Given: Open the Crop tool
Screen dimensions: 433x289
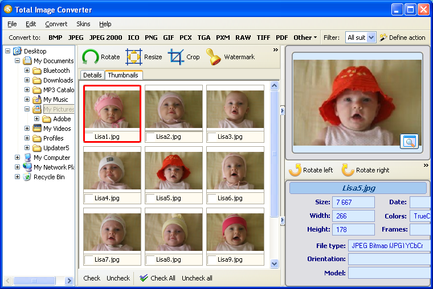Looking at the screenshot, I should pyautogui.click(x=176, y=57).
